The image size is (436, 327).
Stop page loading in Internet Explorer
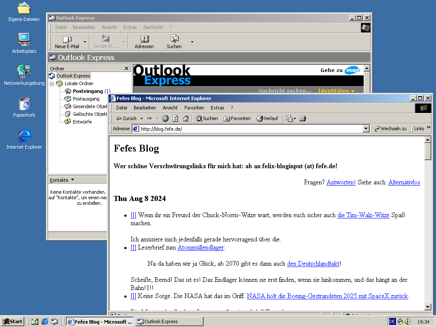165,118
